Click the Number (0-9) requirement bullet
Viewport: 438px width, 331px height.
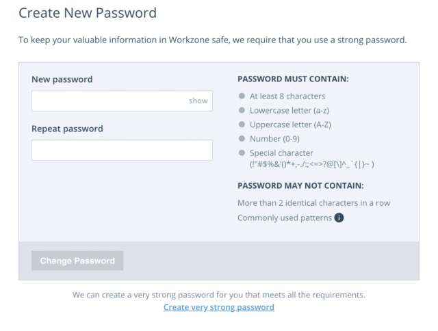[242, 138]
